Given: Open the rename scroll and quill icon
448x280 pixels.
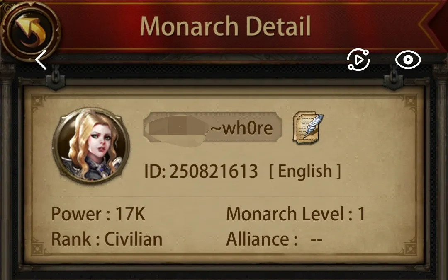Looking at the screenshot, I should pos(308,127).
